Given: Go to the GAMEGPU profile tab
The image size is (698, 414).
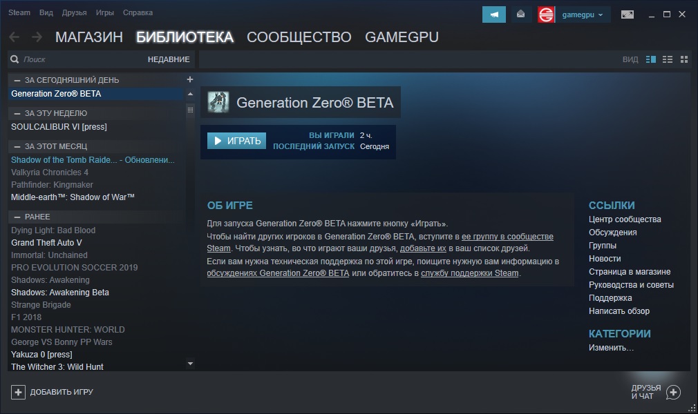Looking at the screenshot, I should [x=402, y=37].
